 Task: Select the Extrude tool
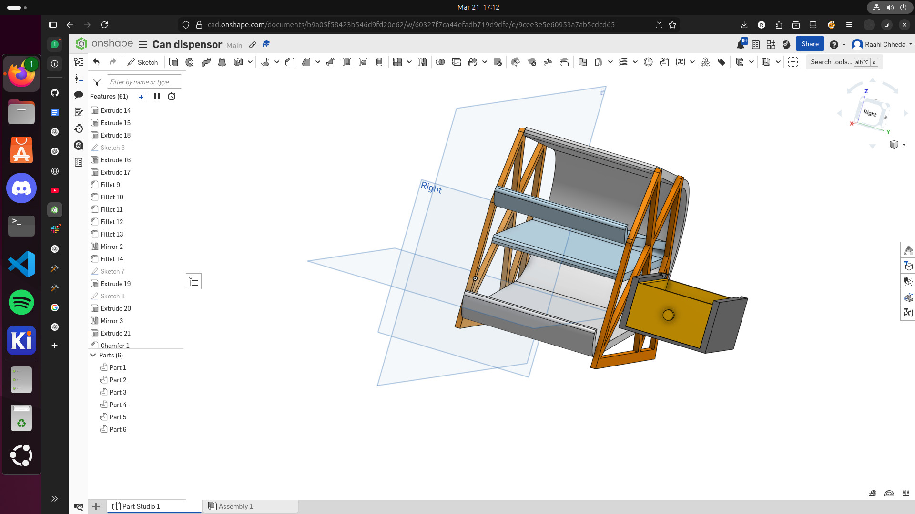tap(174, 62)
